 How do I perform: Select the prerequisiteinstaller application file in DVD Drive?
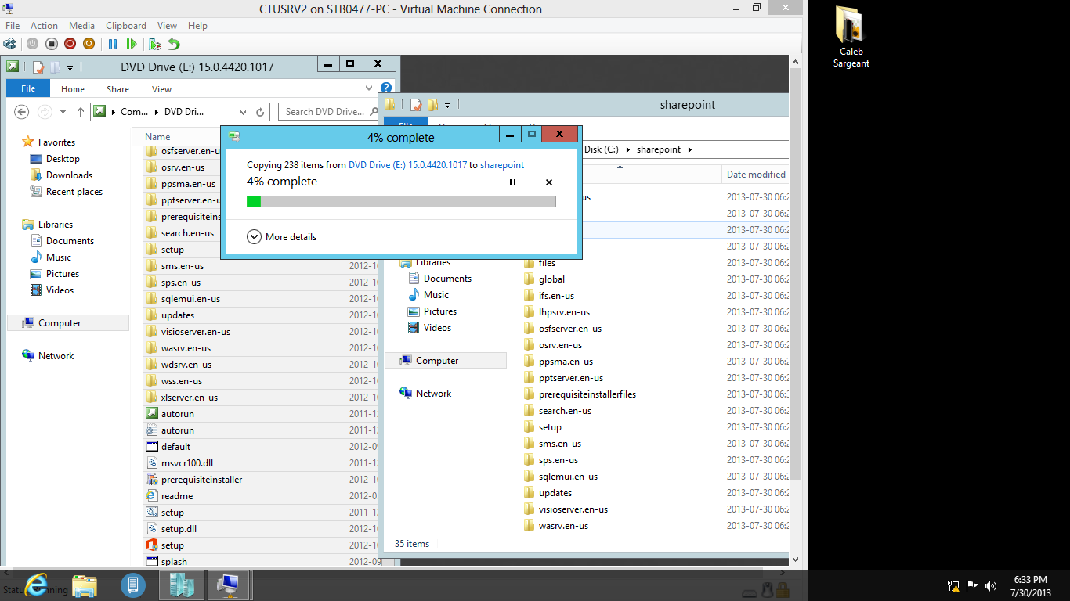201,480
